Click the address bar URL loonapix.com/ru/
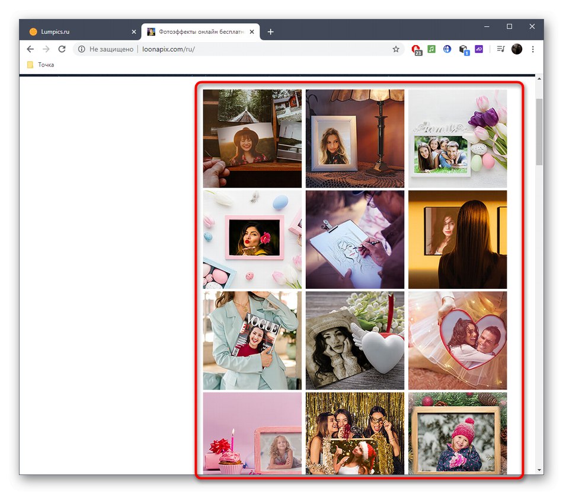 coord(168,49)
